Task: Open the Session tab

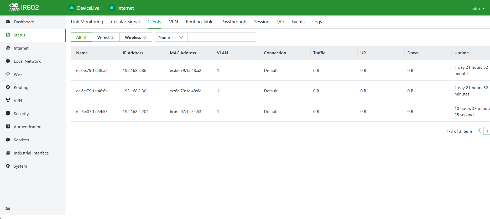Action: click(262, 22)
